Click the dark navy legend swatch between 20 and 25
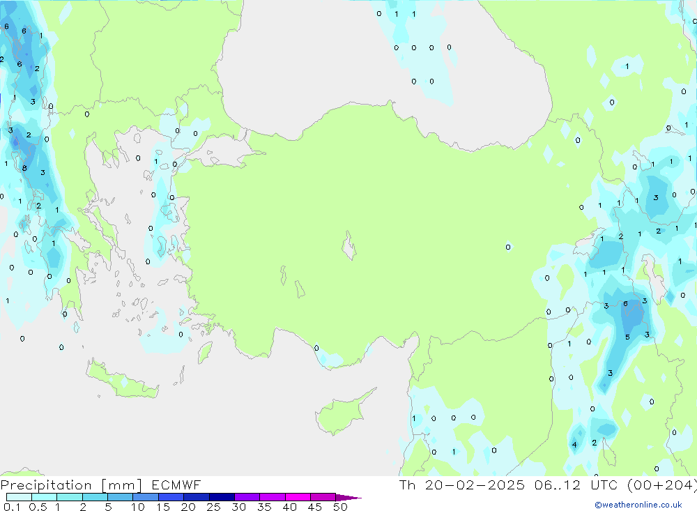697x511 pixels. [x=197, y=497]
